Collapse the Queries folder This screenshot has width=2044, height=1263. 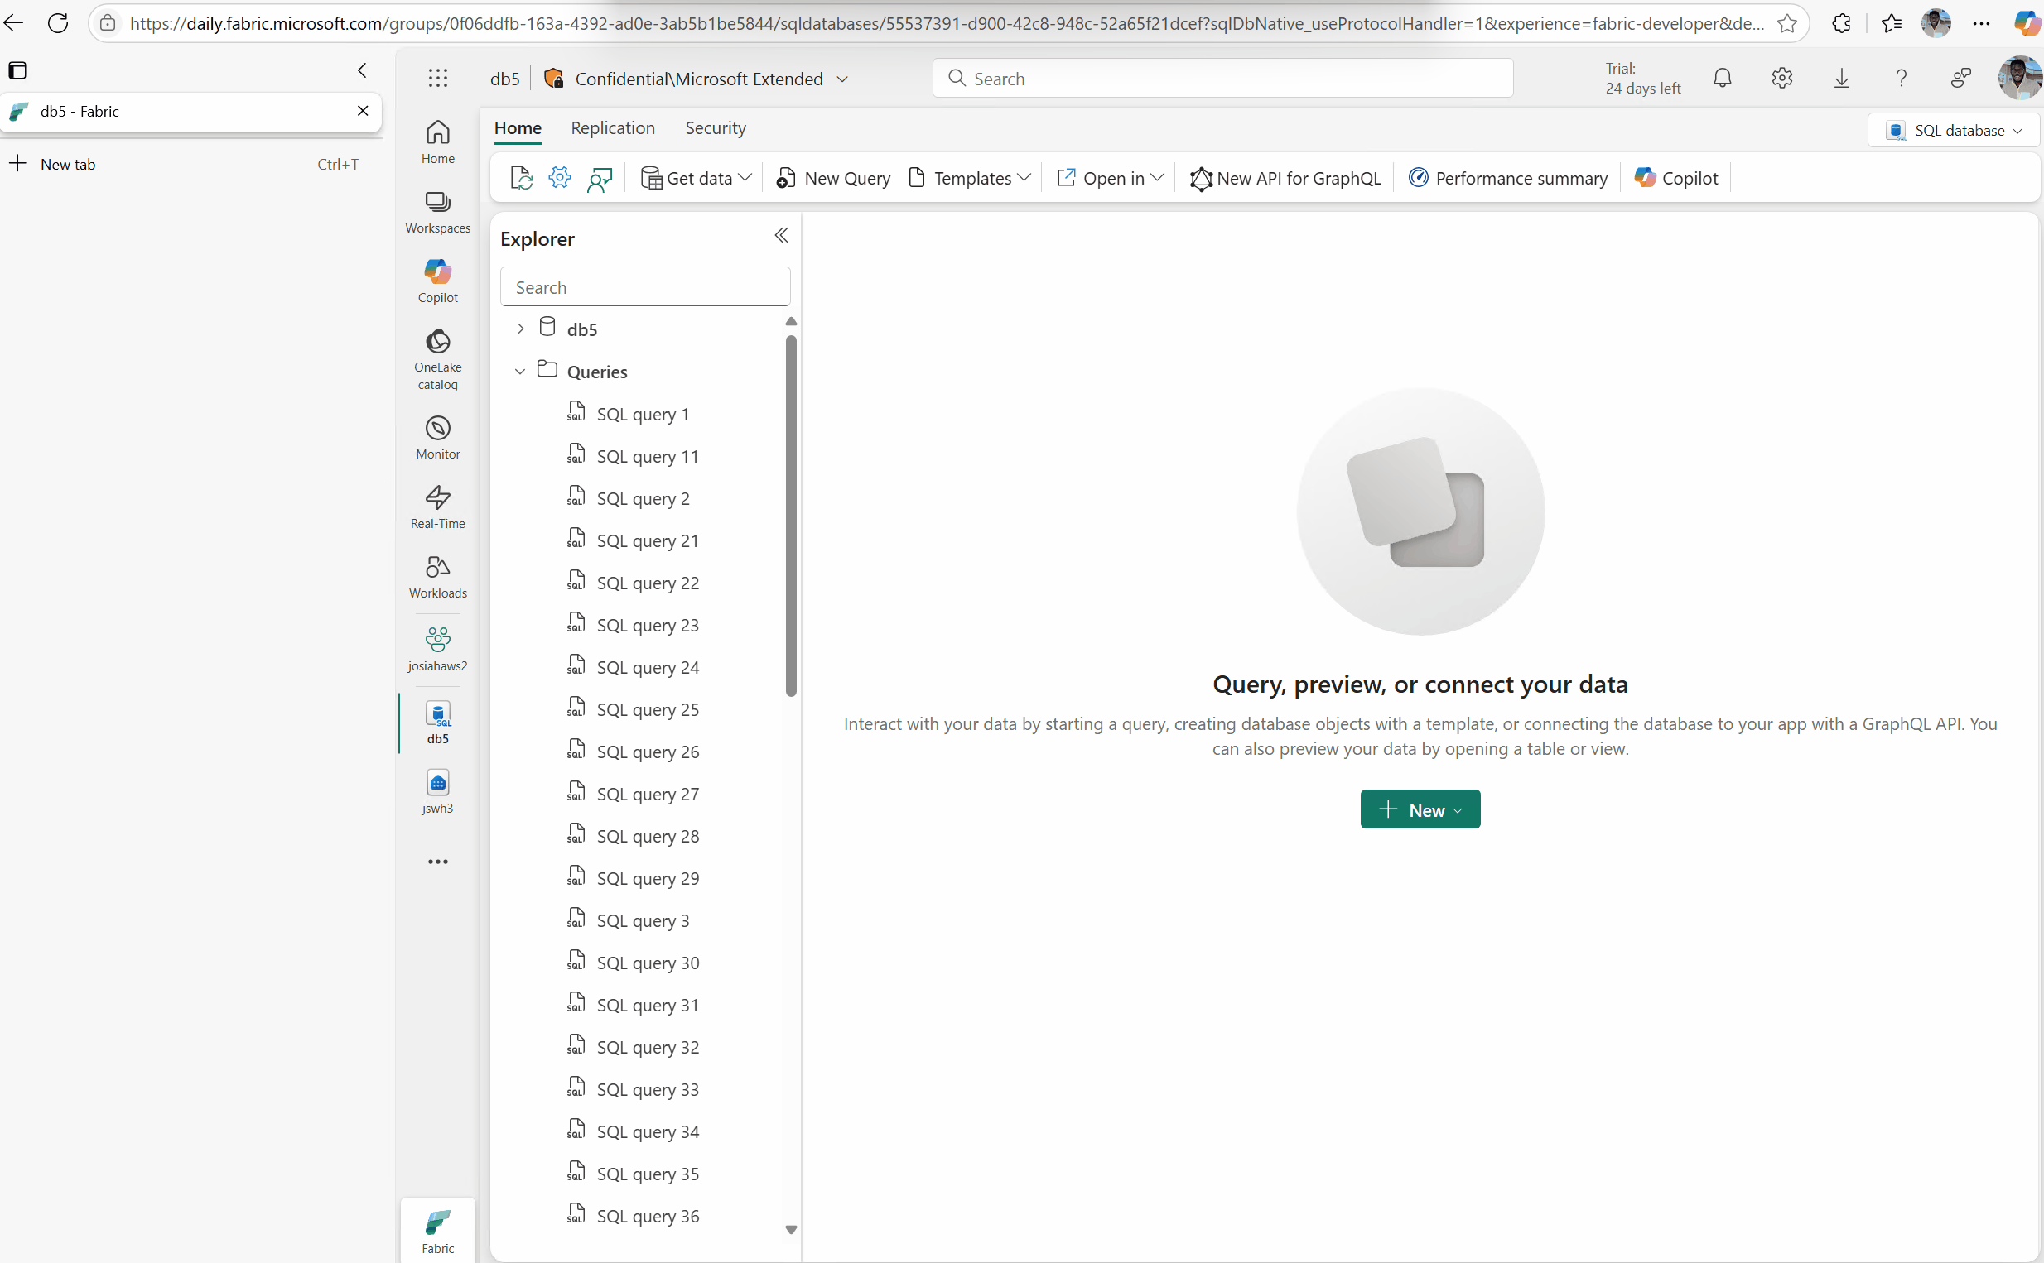tap(520, 372)
